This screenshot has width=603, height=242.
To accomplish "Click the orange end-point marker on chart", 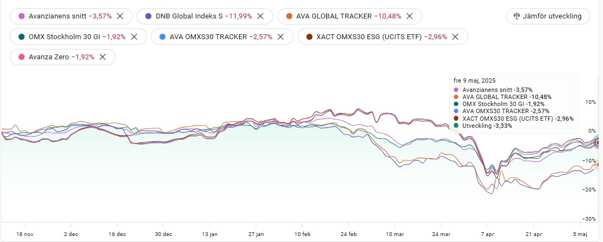I will [599, 165].
